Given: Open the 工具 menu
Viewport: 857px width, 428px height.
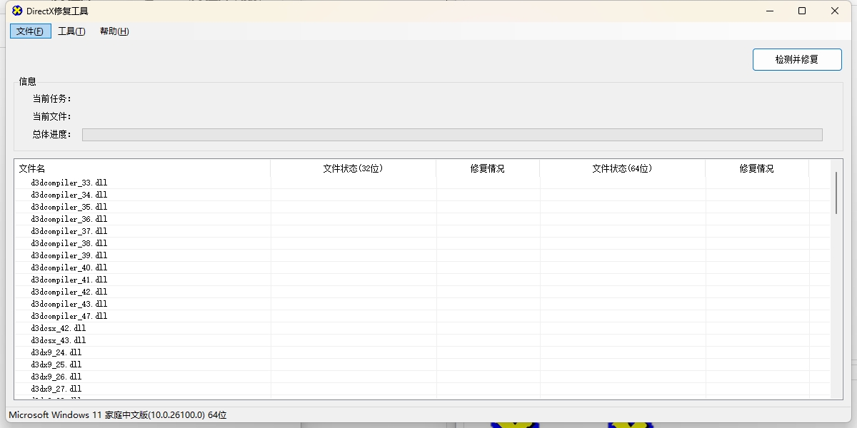Looking at the screenshot, I should coord(71,31).
